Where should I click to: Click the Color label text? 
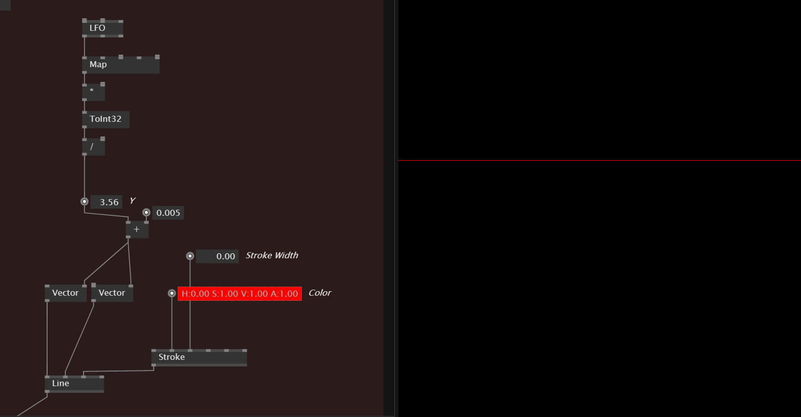pos(319,293)
